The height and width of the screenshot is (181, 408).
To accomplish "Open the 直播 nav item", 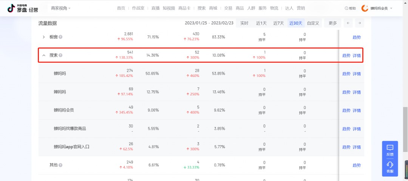I will click(155, 8).
